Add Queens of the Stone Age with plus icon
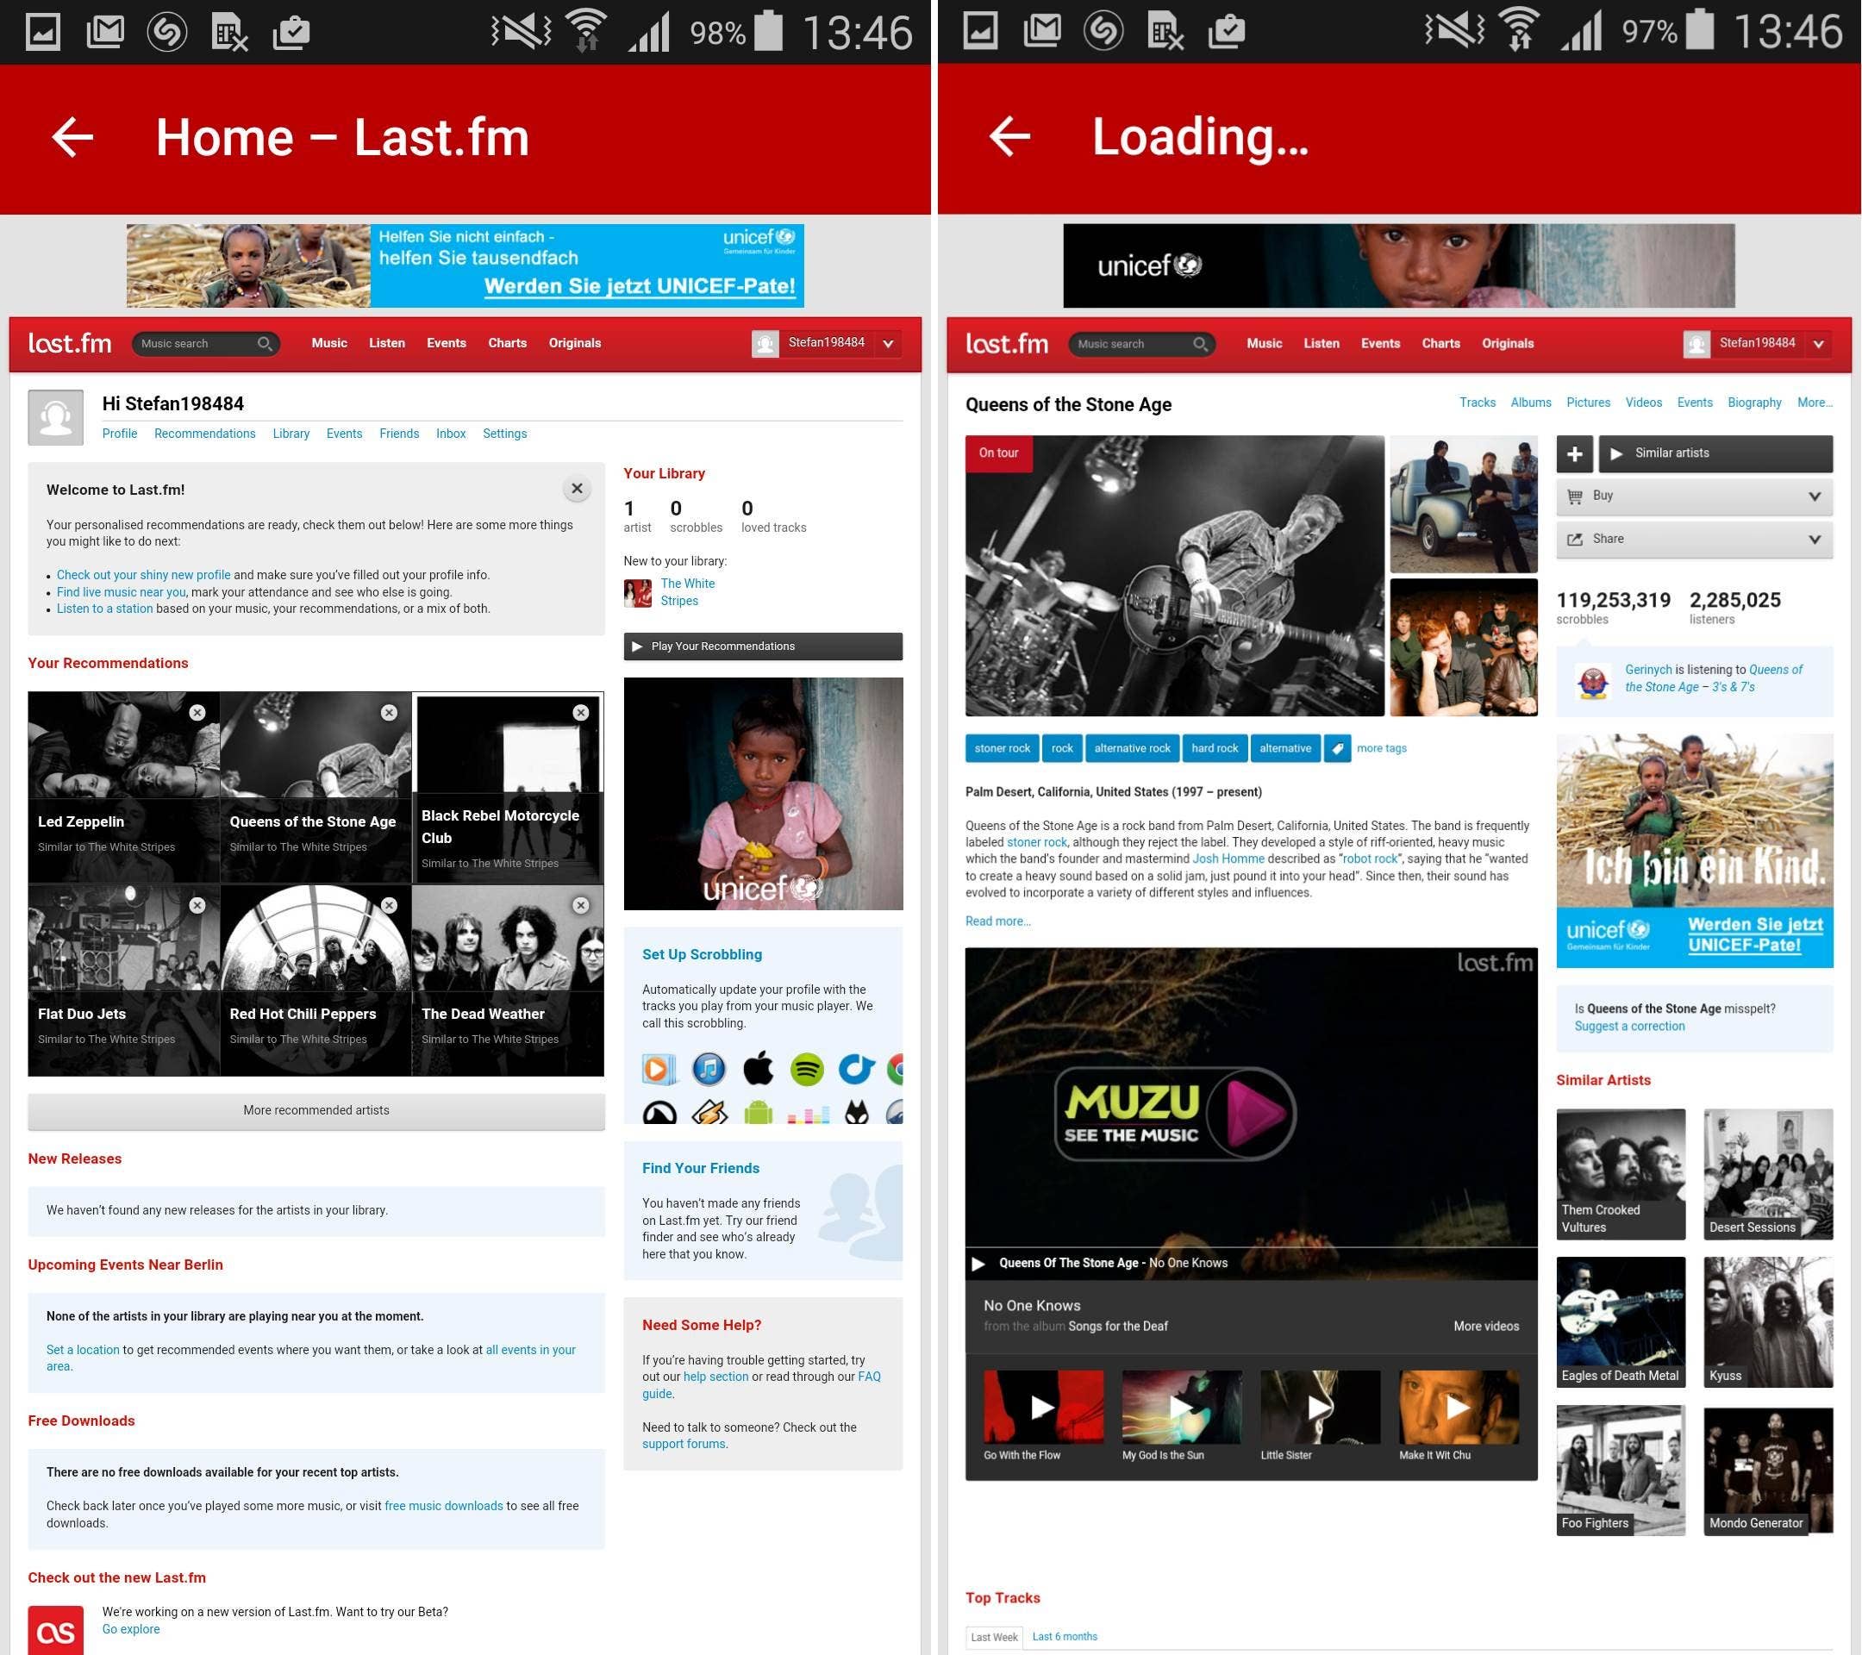The image size is (1862, 1655). tap(1575, 453)
